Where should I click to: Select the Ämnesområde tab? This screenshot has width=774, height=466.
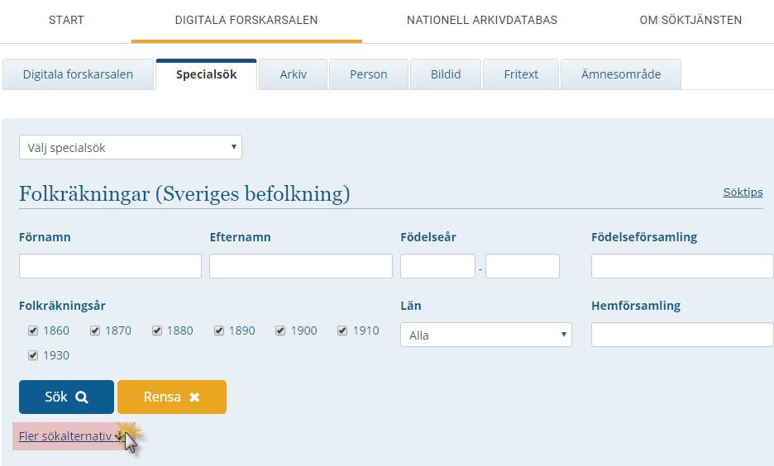pyautogui.click(x=621, y=74)
